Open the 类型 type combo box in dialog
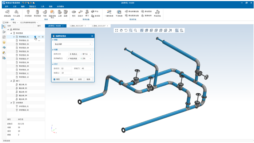The image size is (254, 143). pos(73,44)
